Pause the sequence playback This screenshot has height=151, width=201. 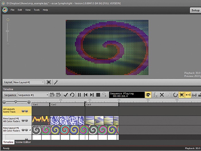click(x=80, y=95)
